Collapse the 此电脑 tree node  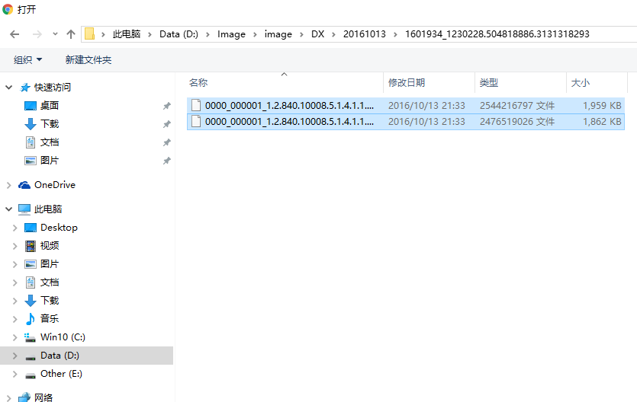[x=8, y=209]
